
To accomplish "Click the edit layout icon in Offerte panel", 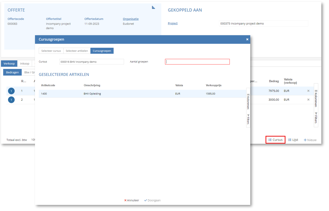I will click(153, 7).
